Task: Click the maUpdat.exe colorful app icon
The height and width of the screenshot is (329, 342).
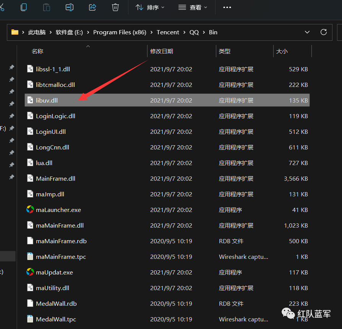Action: tap(30, 272)
